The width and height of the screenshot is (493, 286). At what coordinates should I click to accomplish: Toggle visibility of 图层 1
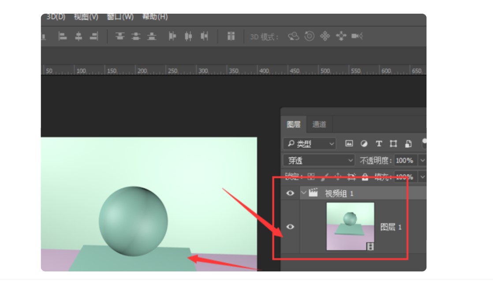click(290, 226)
